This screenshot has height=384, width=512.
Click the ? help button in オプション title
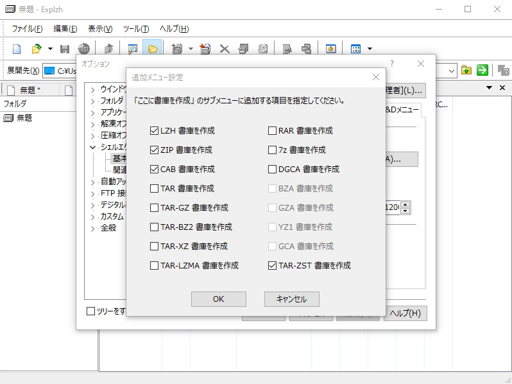(392, 64)
